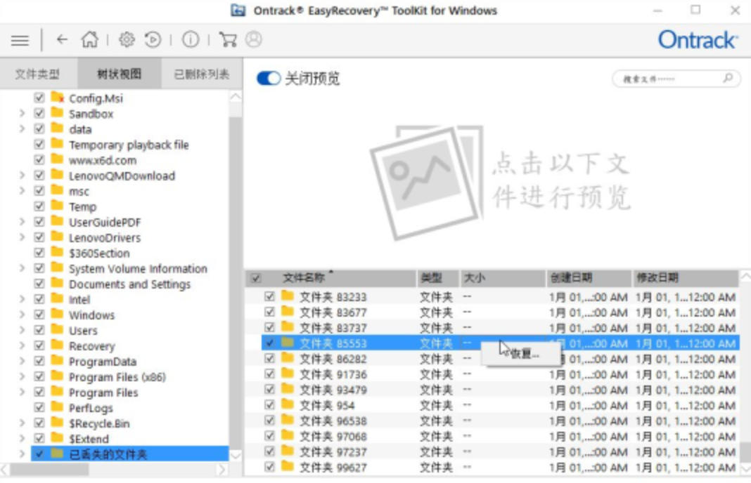Sort by 大小 column header
This screenshot has width=751, height=483.
click(x=502, y=278)
